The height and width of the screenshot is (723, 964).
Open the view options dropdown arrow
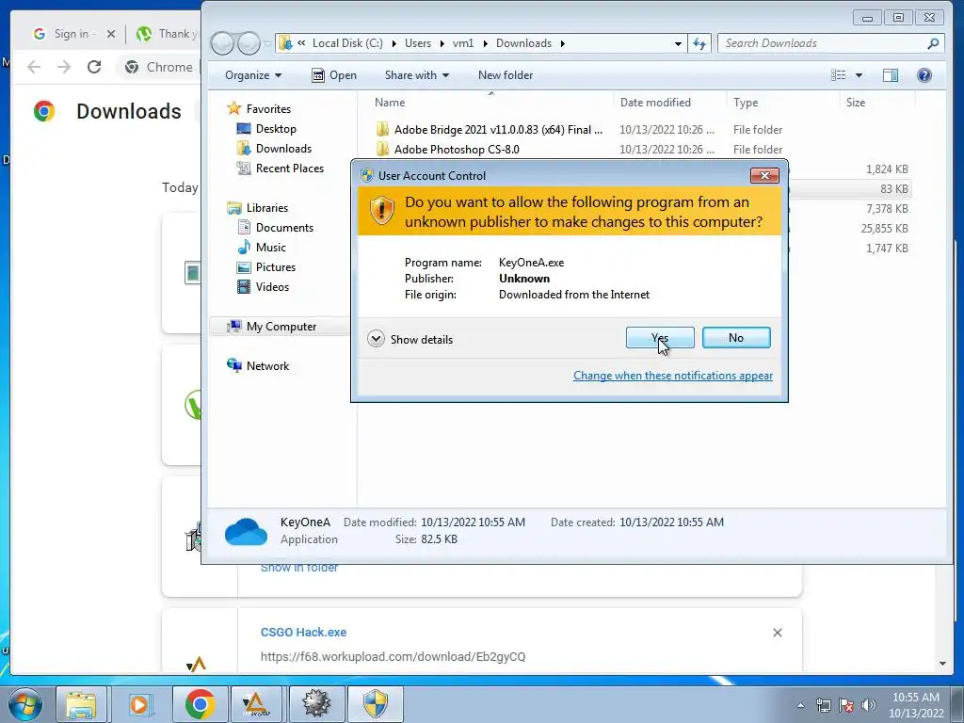coord(859,75)
